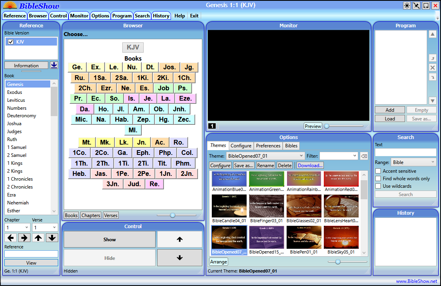Click the brightness sun icon in title bar
The image size is (441, 286).
[407, 6]
